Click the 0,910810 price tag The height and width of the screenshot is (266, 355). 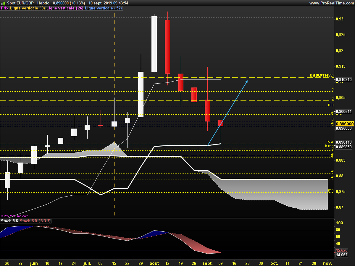[x=344, y=80]
